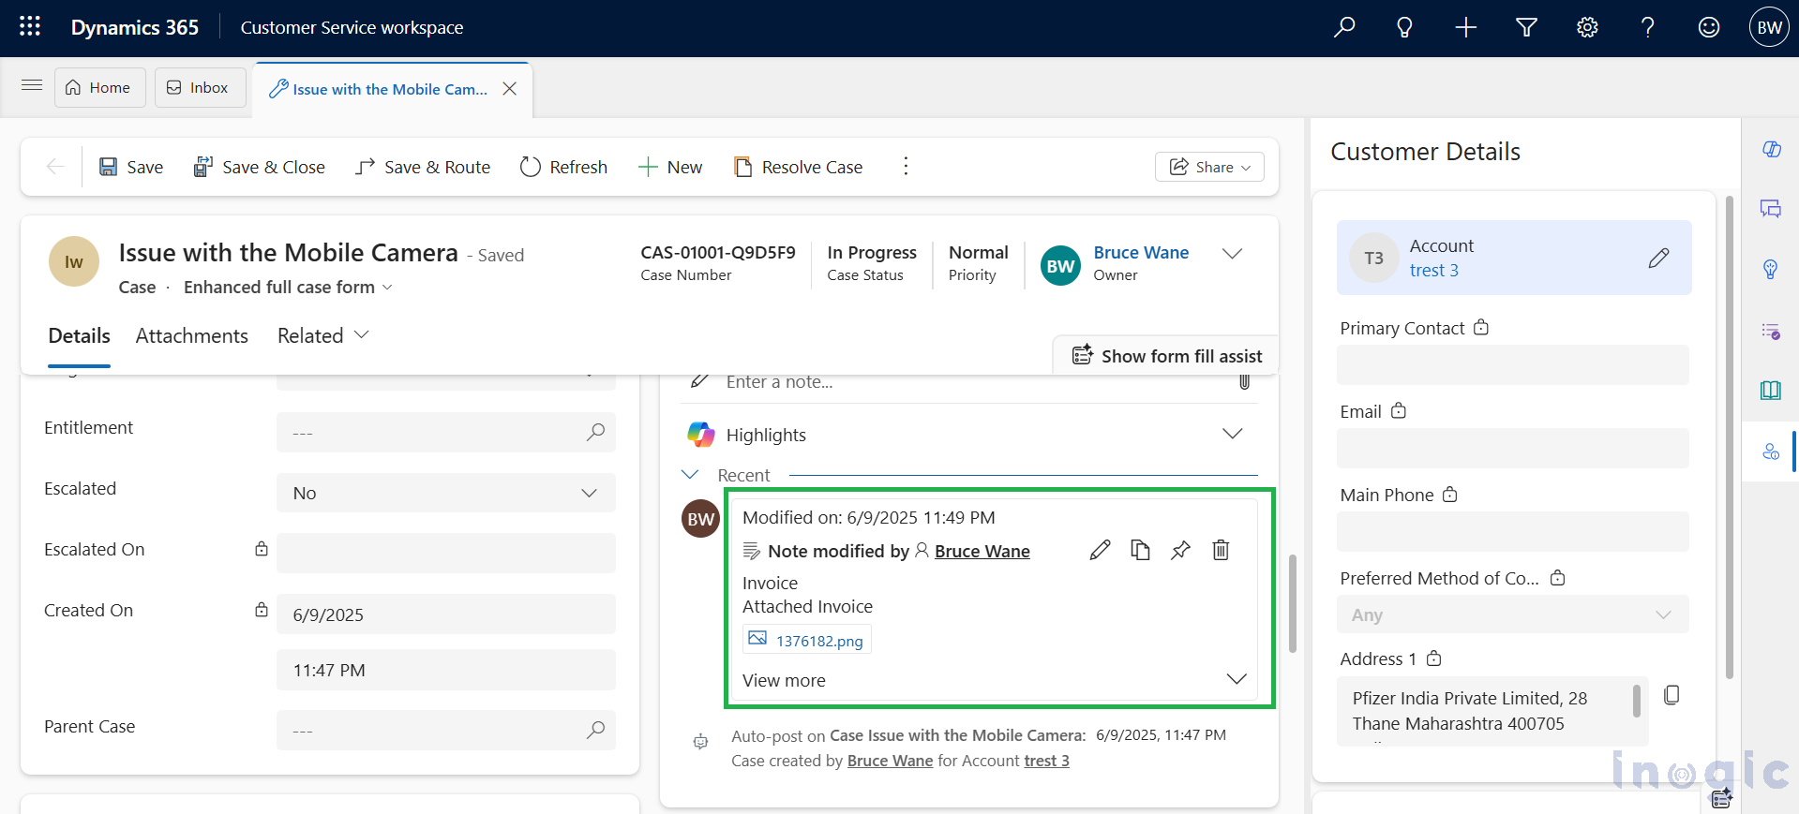The image size is (1799, 814).
Task: Go back with the left arrow
Action: (55, 167)
